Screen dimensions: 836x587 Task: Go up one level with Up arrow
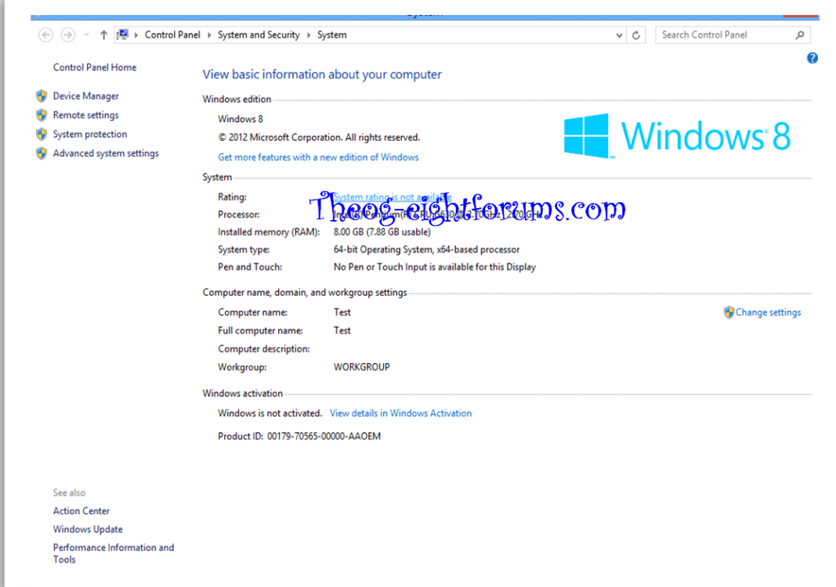(103, 34)
